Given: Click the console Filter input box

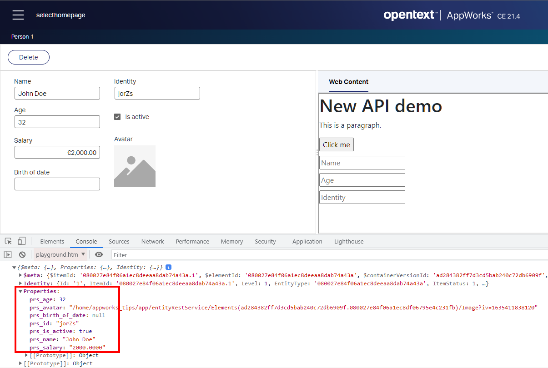Looking at the screenshot, I should tap(318, 255).
